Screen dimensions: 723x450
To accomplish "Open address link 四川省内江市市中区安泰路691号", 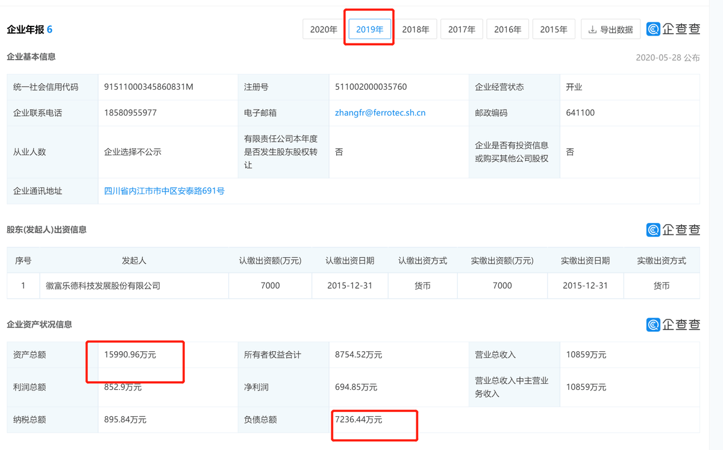I will (164, 191).
